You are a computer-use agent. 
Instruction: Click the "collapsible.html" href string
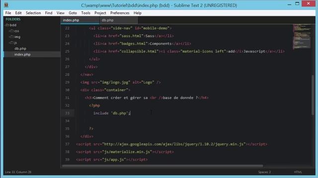point(139,51)
